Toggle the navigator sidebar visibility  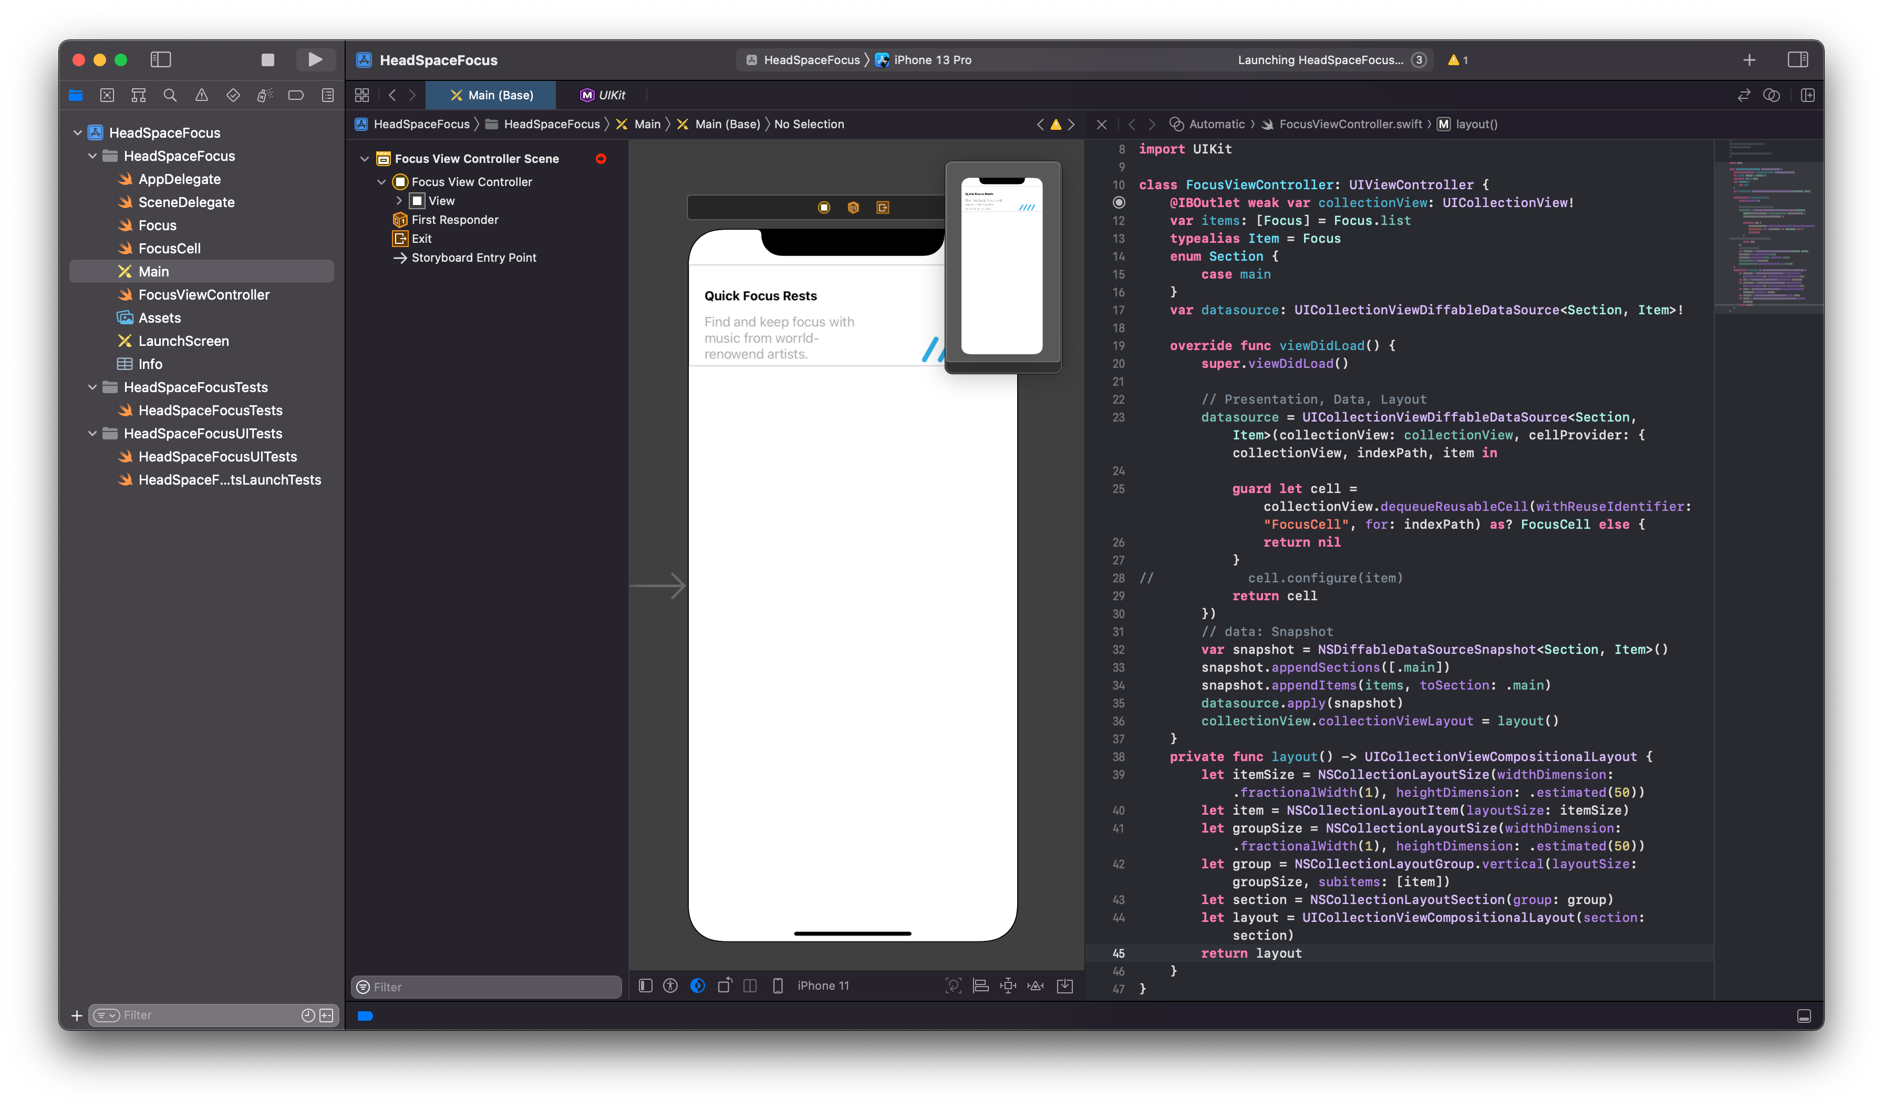[161, 60]
